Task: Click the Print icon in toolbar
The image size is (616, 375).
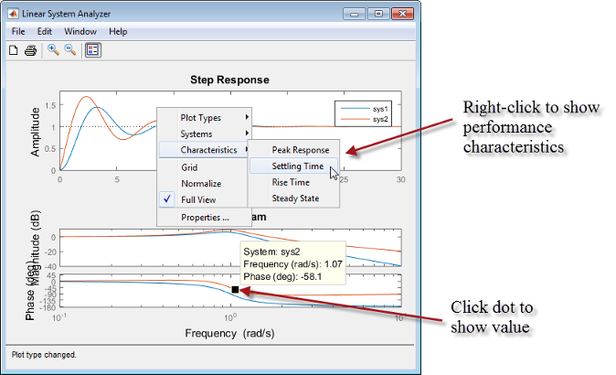Action: coord(30,50)
